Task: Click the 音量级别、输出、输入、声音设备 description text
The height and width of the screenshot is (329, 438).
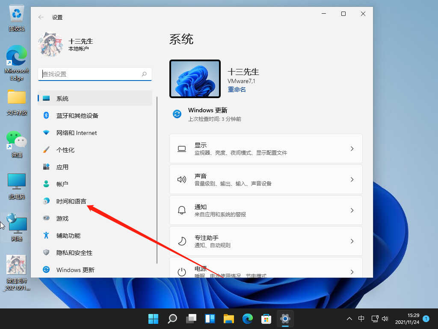Action: click(x=233, y=183)
